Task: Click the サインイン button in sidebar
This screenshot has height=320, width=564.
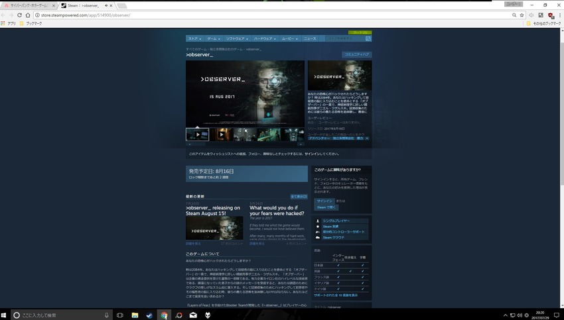Action: (324, 201)
